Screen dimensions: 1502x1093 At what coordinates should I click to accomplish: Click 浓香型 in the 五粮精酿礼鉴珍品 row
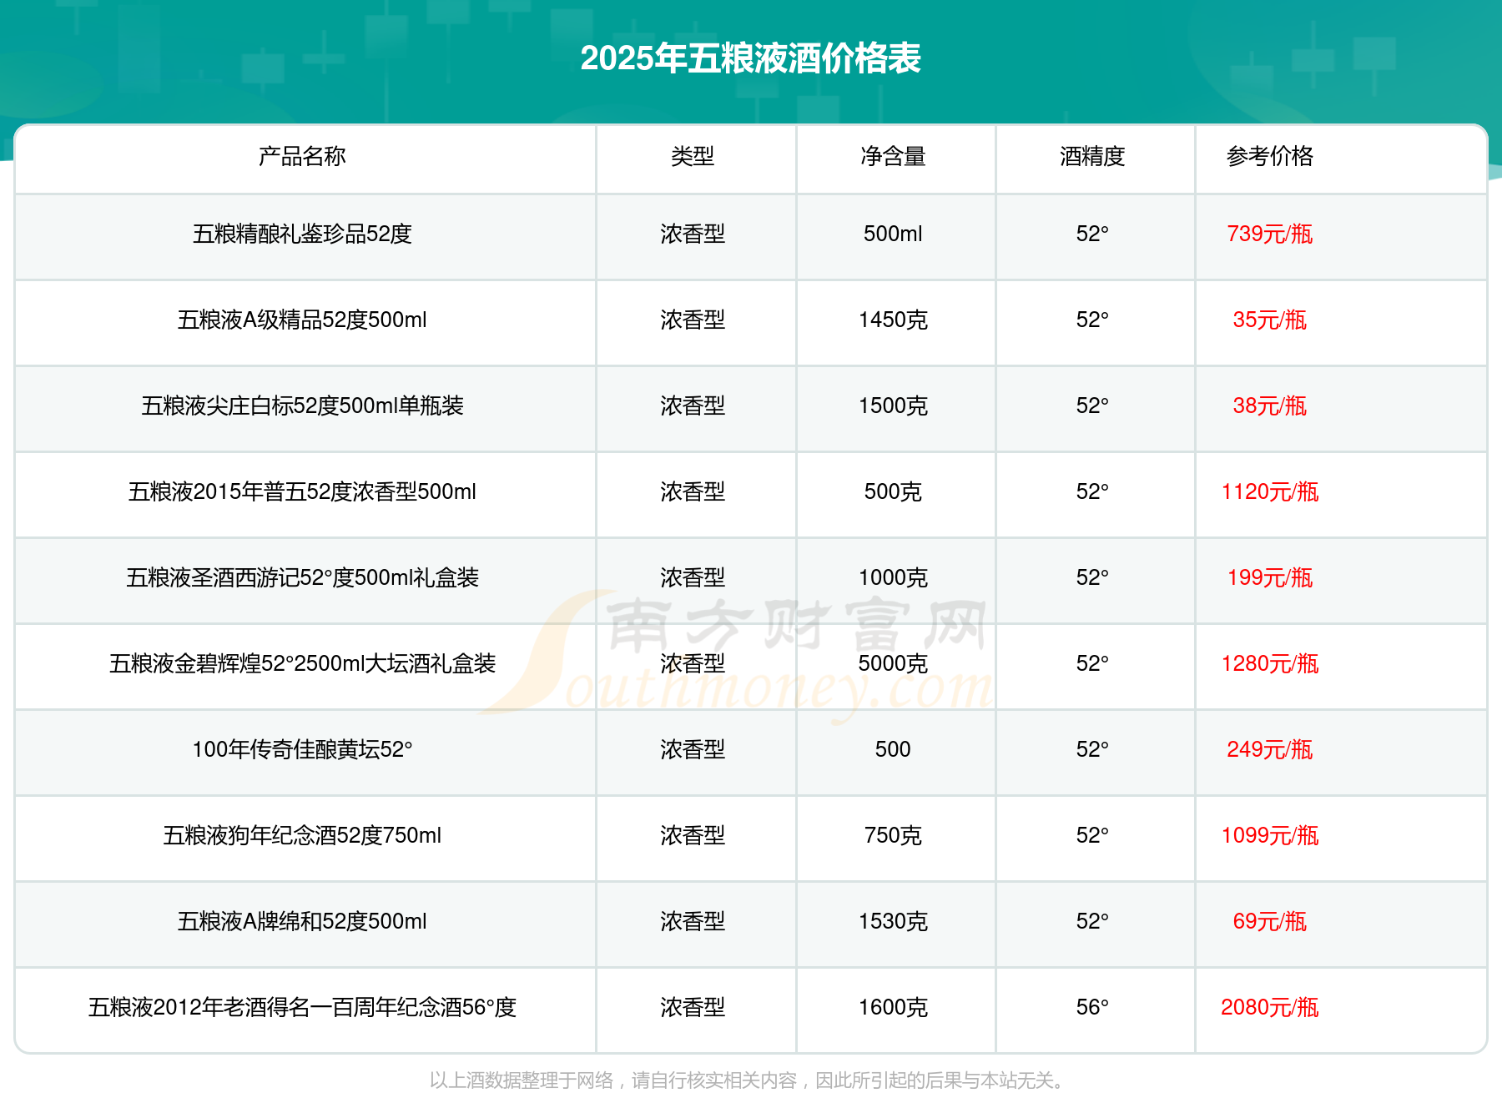[693, 234]
